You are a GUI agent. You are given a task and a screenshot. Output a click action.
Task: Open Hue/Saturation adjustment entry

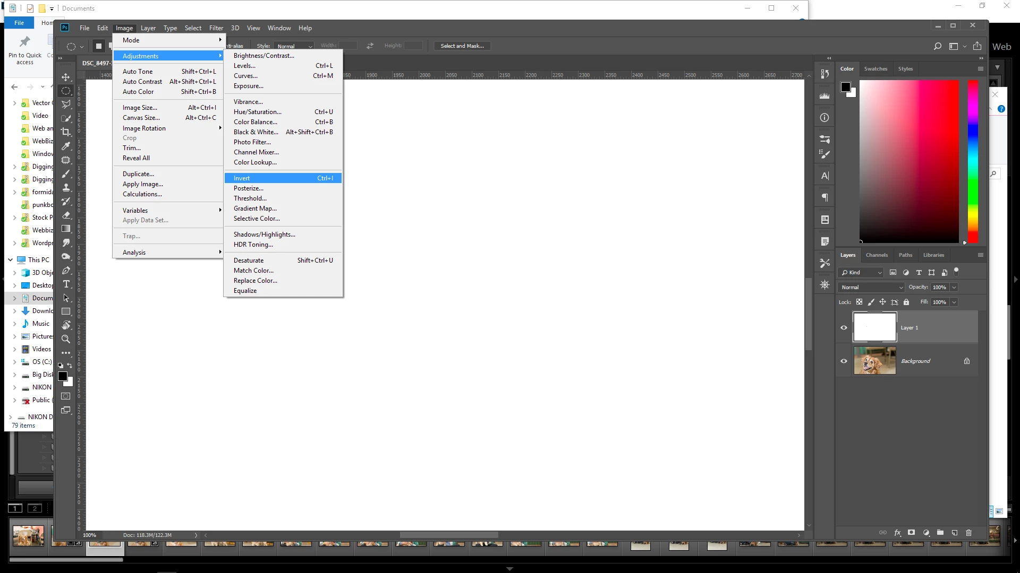(x=258, y=112)
